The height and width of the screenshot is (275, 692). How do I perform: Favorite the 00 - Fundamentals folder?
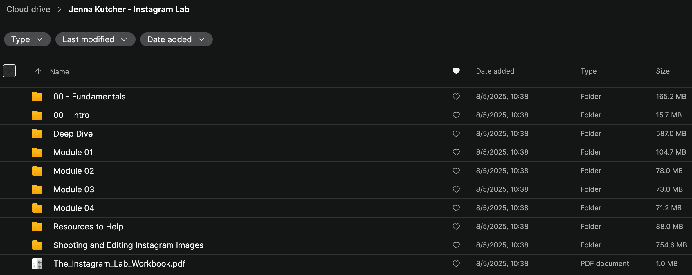tap(456, 97)
